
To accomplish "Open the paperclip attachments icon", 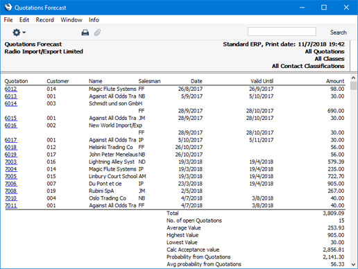I will (x=97, y=33).
